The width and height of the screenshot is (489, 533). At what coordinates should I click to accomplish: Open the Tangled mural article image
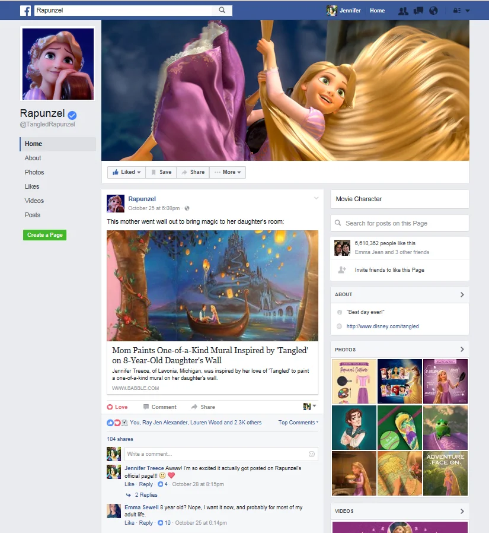[x=212, y=285]
